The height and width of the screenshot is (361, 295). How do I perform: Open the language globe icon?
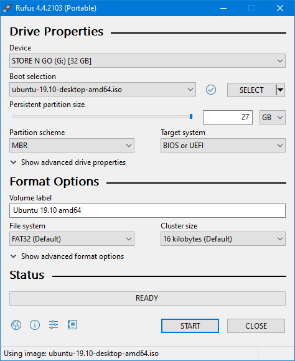pyautogui.click(x=16, y=325)
